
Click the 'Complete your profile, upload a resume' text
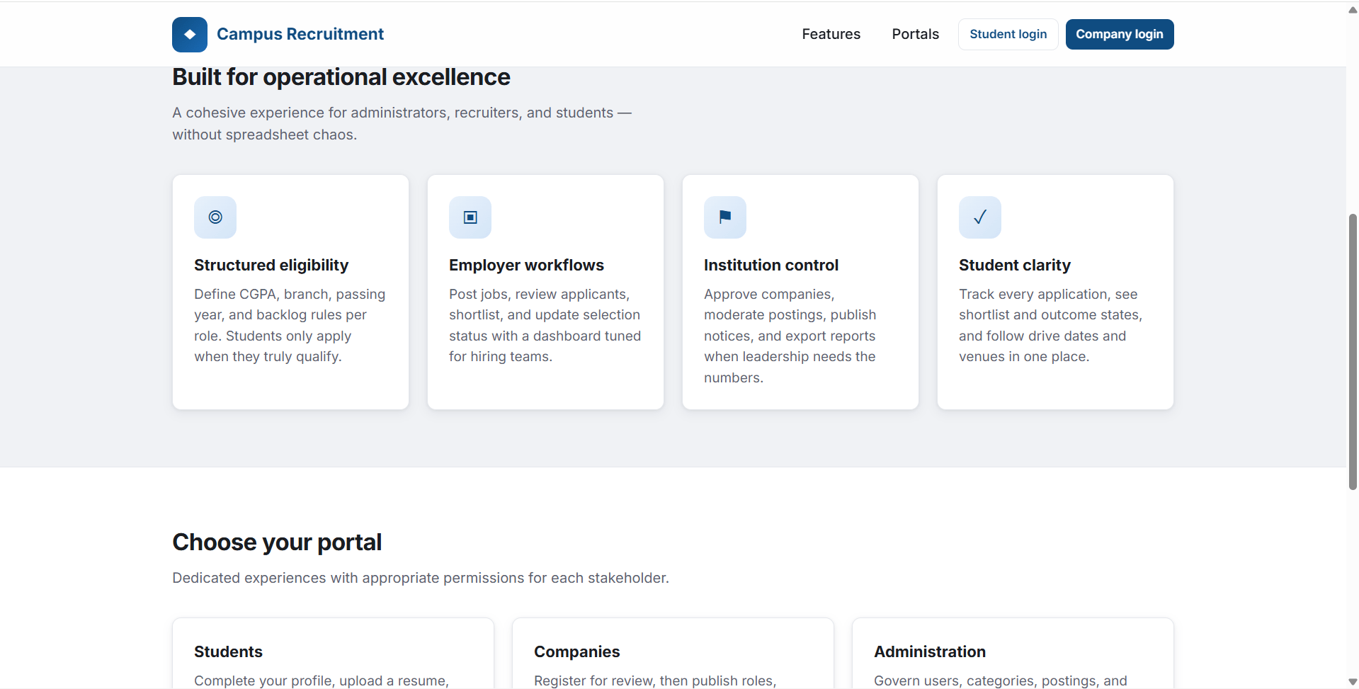pos(322,681)
